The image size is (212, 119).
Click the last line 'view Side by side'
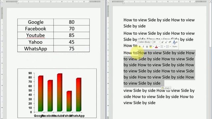[x=139, y=103]
